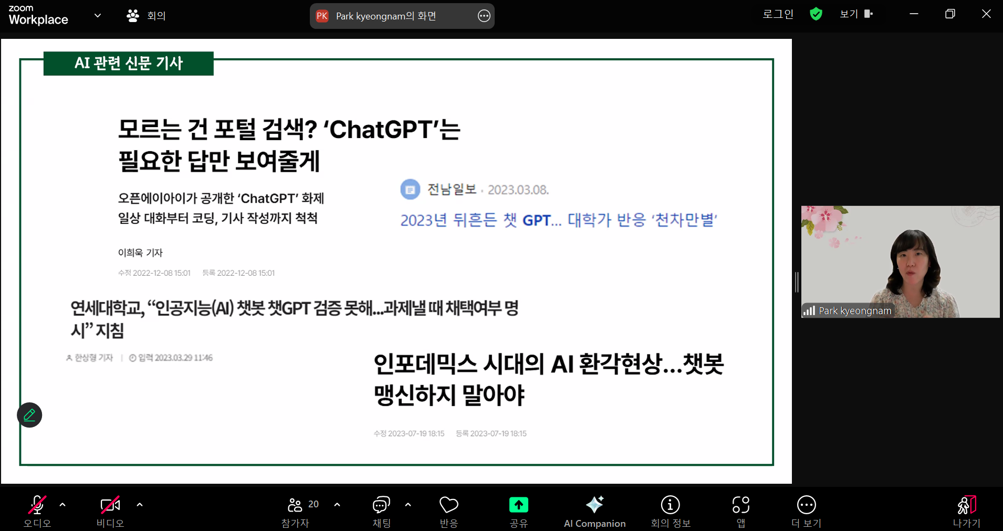Restore down the Zoom window
This screenshot has width=1003, height=531.
click(950, 14)
